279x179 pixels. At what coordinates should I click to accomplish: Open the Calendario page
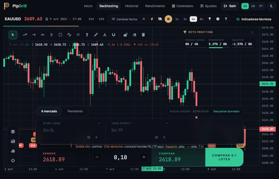[182, 6]
